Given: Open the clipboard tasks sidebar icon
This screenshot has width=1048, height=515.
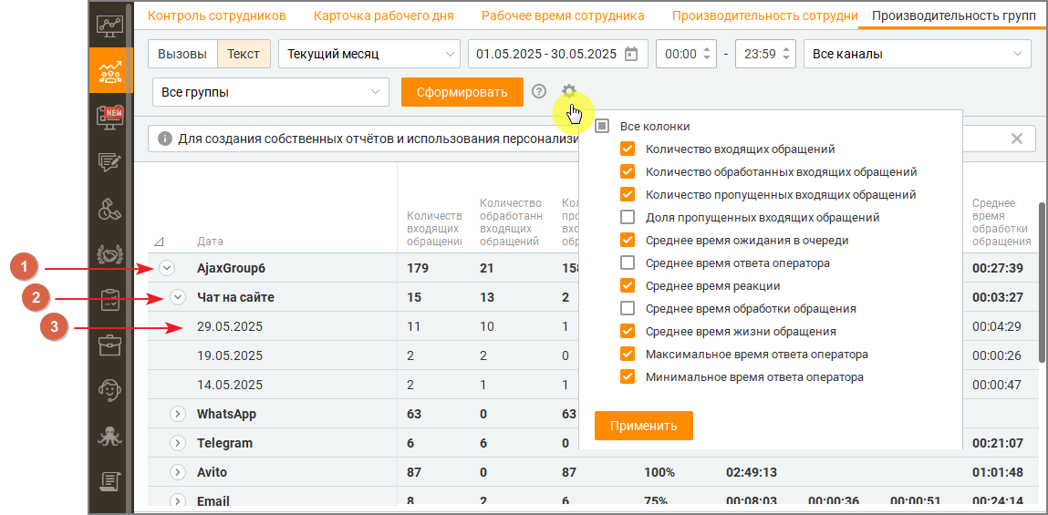Looking at the screenshot, I should (110, 299).
